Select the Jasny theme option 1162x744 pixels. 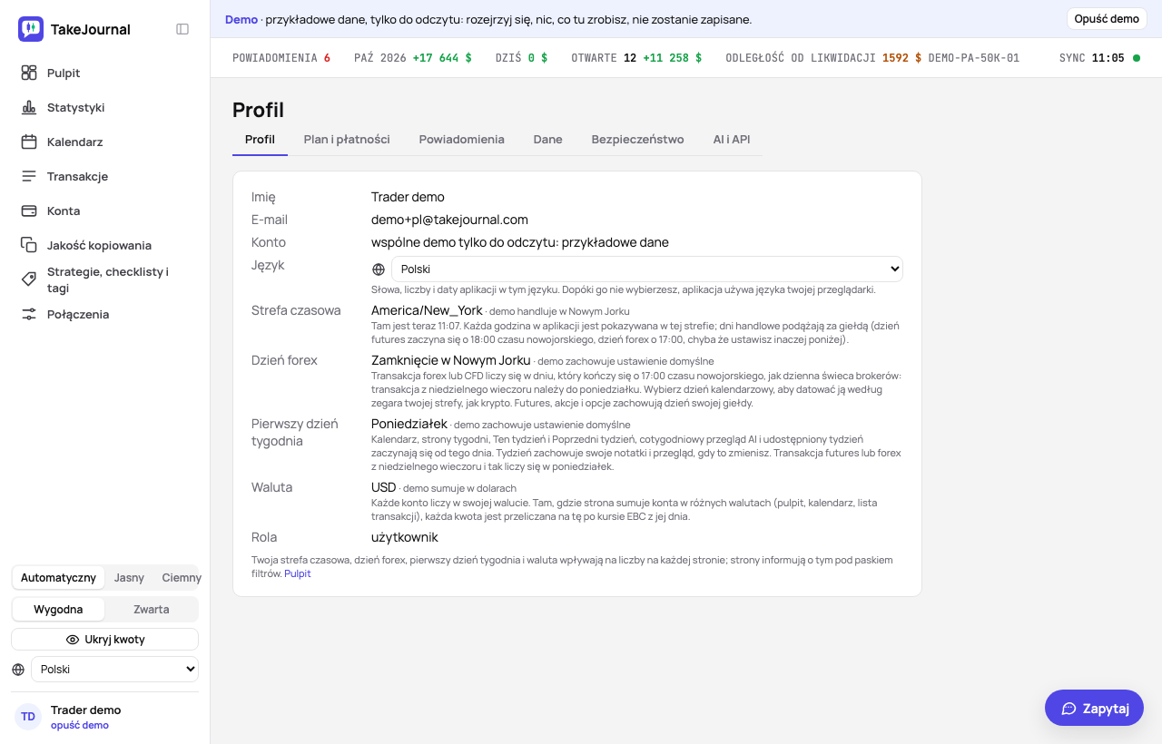(129, 578)
